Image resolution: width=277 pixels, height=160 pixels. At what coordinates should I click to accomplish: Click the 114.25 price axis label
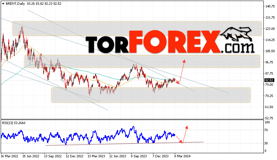[270, 40]
